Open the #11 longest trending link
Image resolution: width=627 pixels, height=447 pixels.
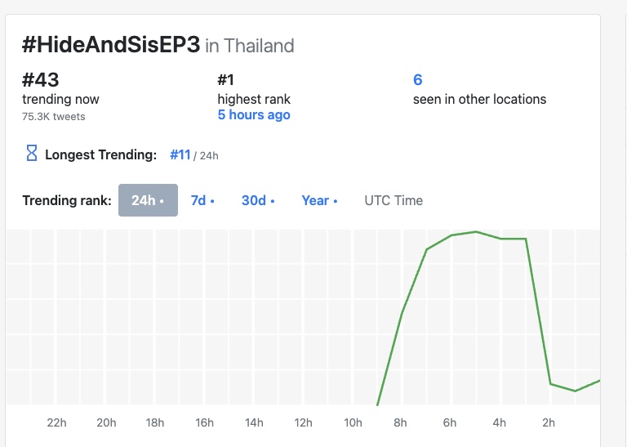(180, 154)
